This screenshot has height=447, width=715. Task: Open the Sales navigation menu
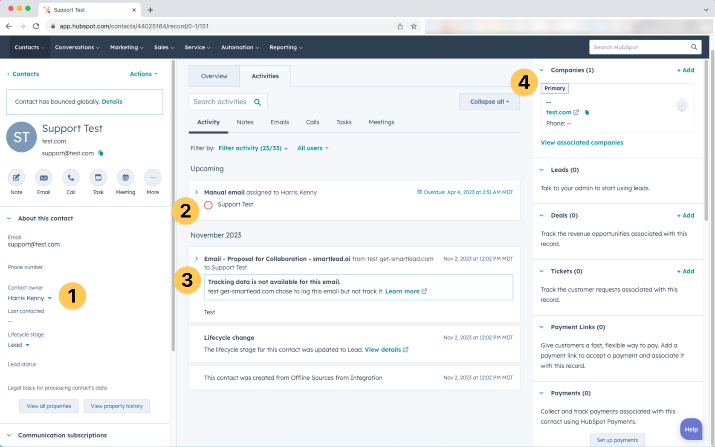[x=164, y=47]
